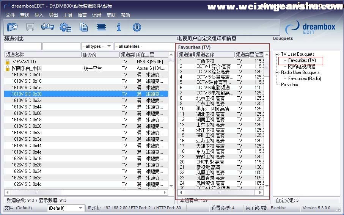344x215 pixels.
Task: Select channel 1618V SID 0x4e
Action: [x=86, y=152]
